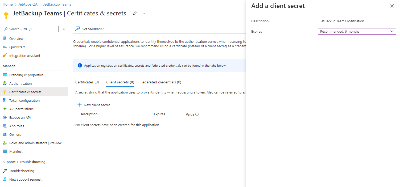Open the Federated credentials (0) tab

coord(161,82)
